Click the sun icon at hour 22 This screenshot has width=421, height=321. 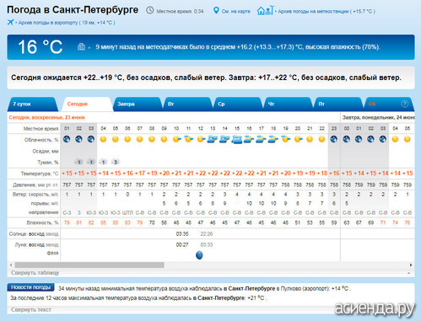tap(321, 139)
